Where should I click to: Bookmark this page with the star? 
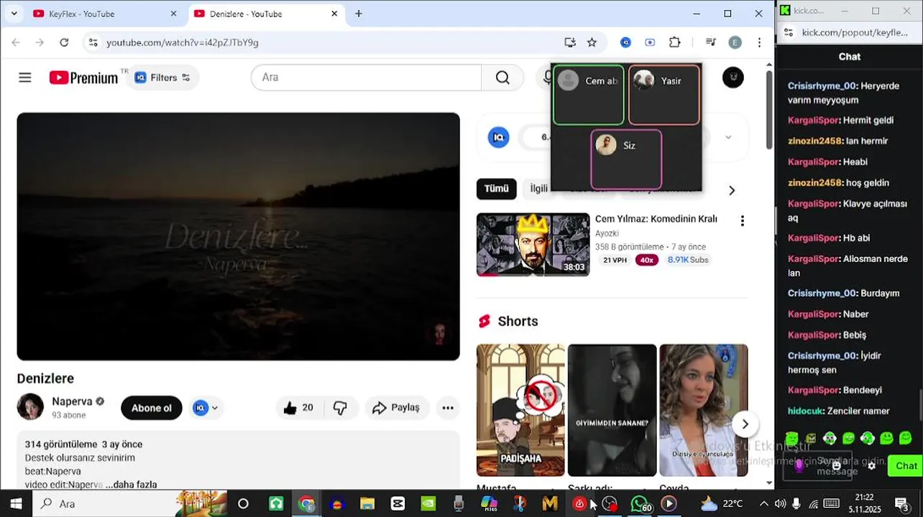point(592,42)
